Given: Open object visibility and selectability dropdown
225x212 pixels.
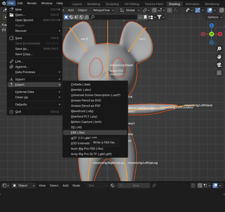Looking at the screenshot, I should point(189,10).
